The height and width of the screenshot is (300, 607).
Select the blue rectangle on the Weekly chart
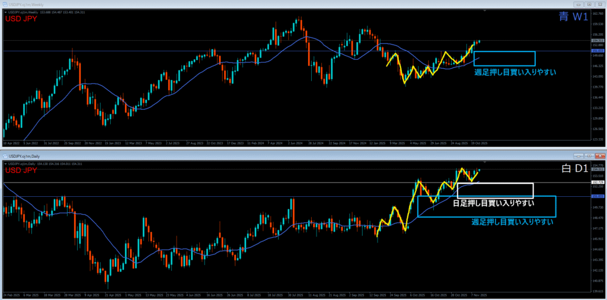pyautogui.click(x=504, y=52)
